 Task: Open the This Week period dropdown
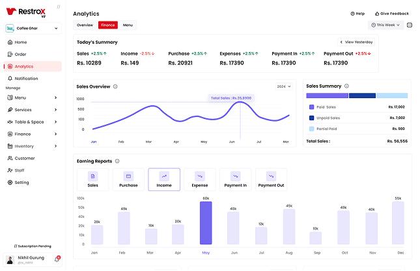pos(385,25)
